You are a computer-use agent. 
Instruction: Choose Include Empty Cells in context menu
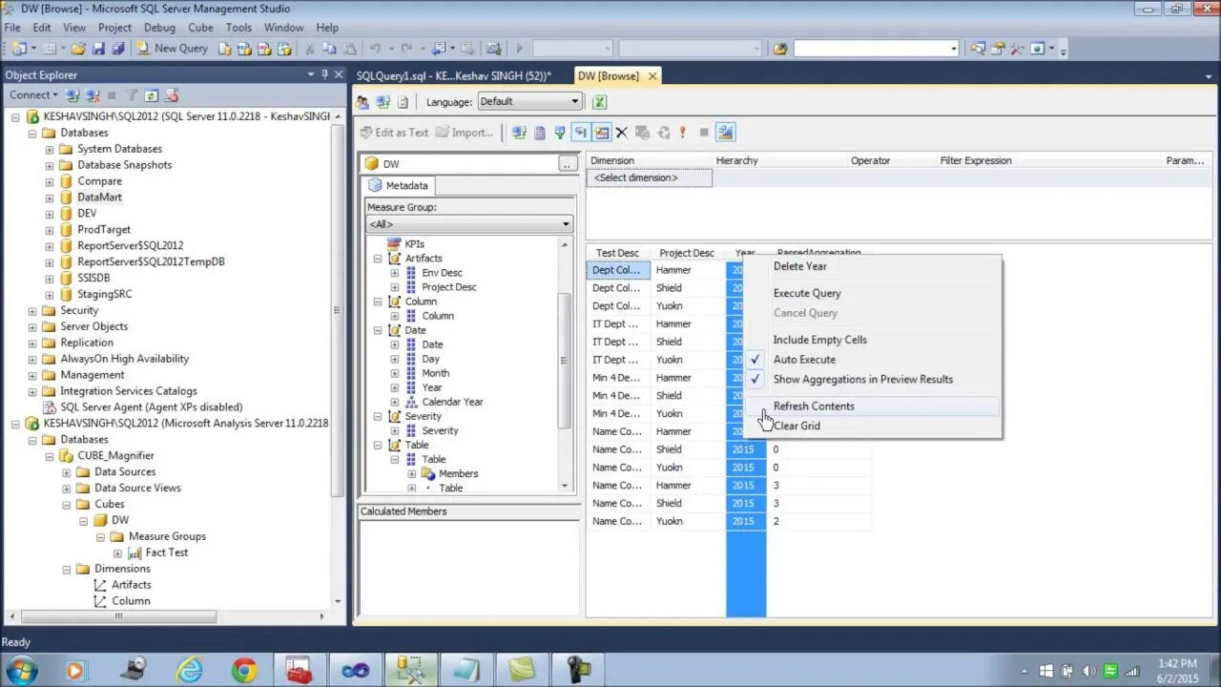click(x=873, y=340)
